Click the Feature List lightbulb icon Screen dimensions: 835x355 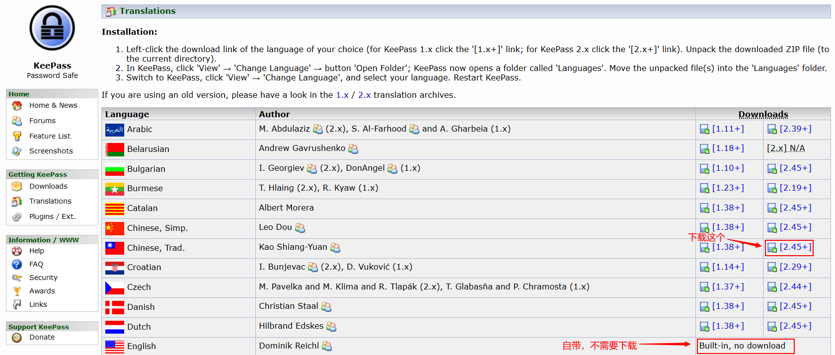(17, 136)
